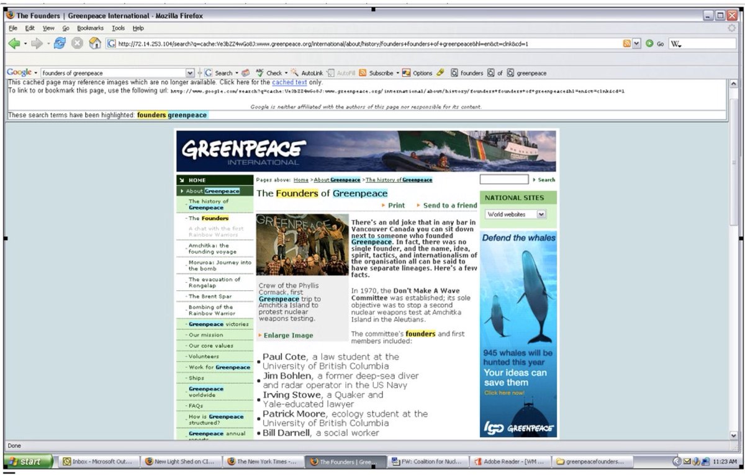Open the View menu
745x475 pixels.
(x=48, y=28)
